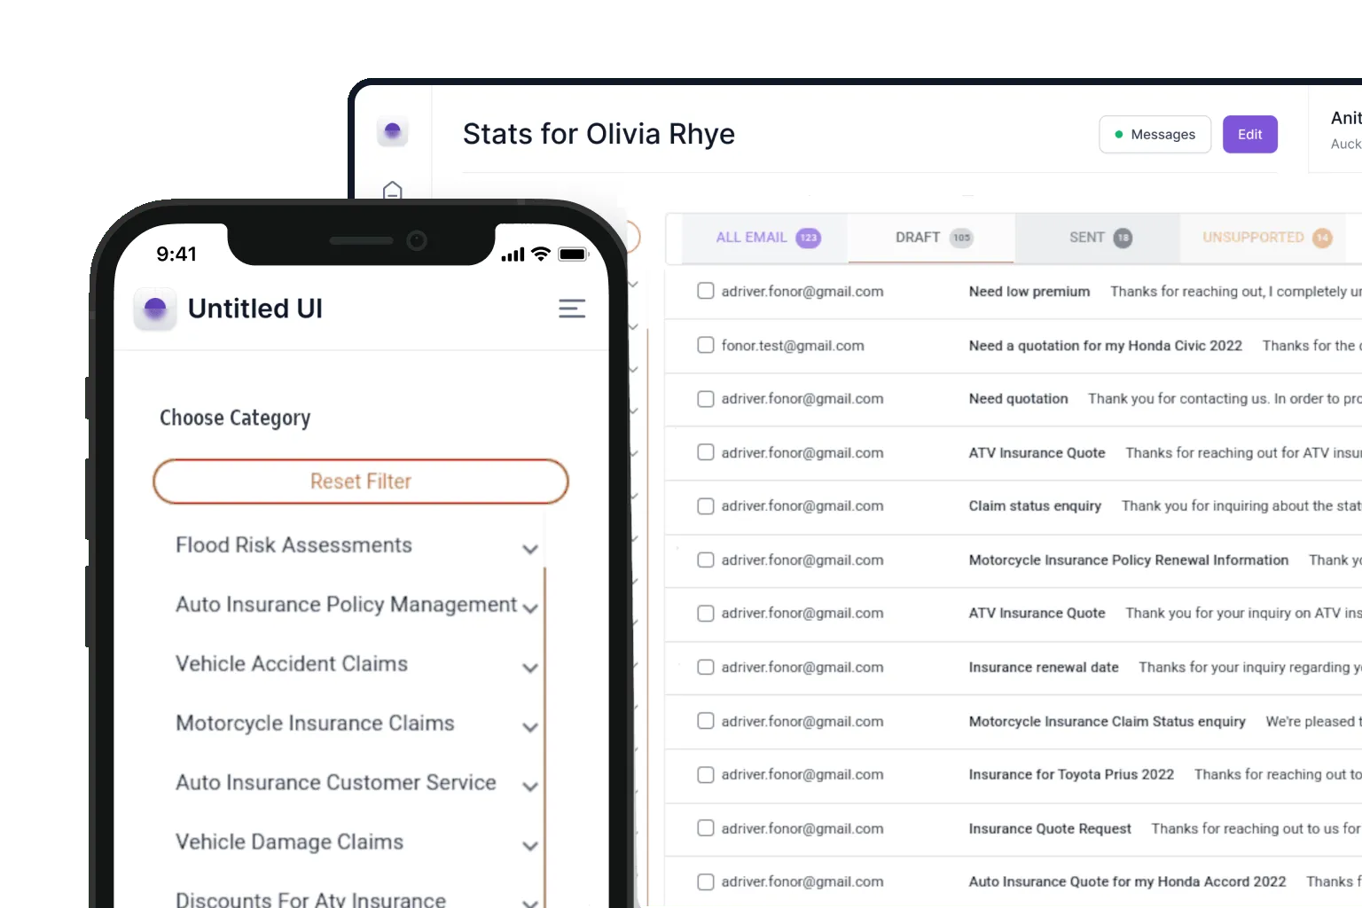Image resolution: width=1362 pixels, height=908 pixels.
Task: Switch to the DRAFT tab
Action: 931,238
